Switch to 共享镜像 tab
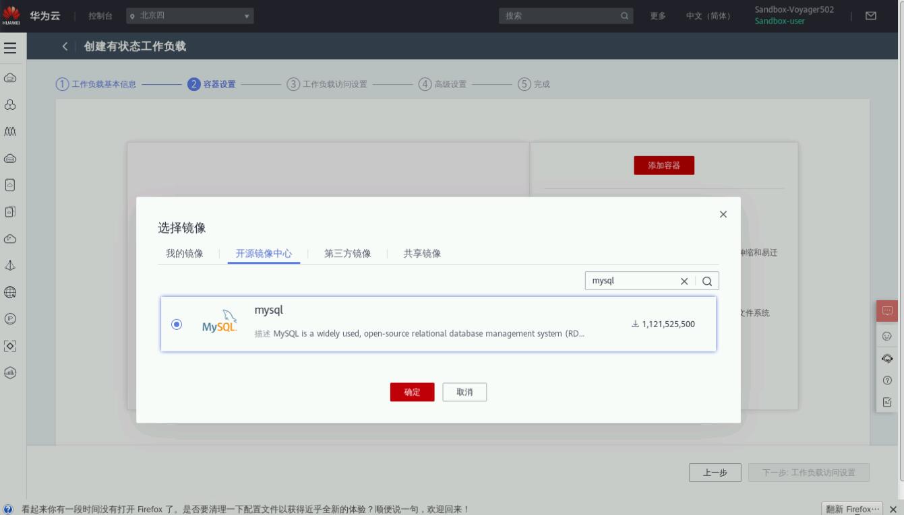 coord(422,254)
